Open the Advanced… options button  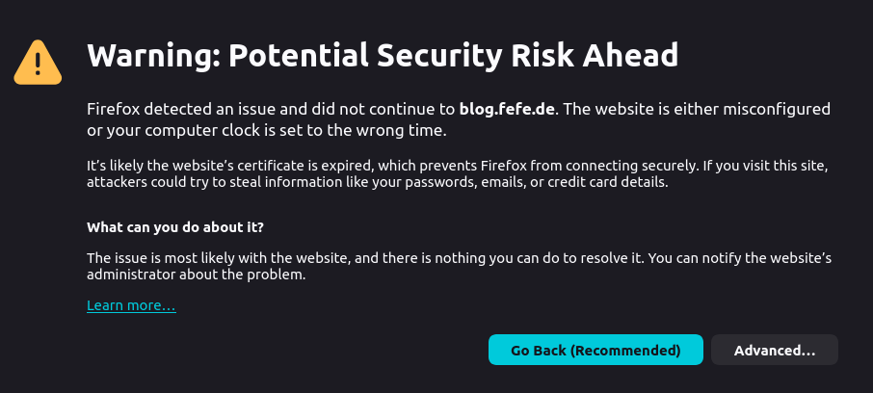(774, 350)
